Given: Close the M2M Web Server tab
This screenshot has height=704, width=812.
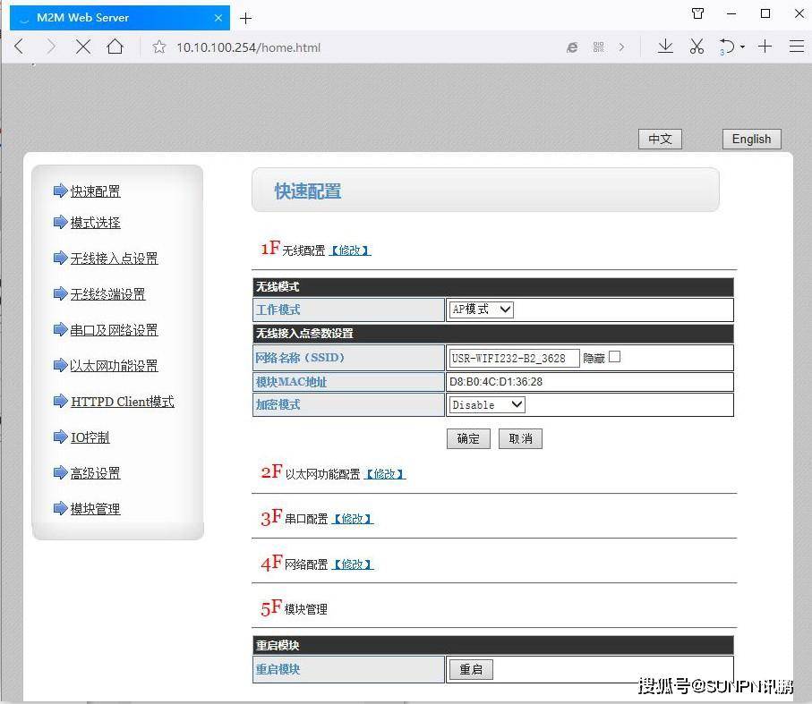Looking at the screenshot, I should coord(218,18).
